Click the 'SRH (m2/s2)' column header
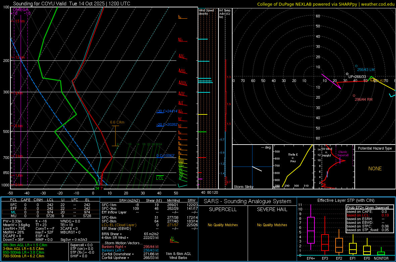 pyautogui.click(x=129, y=200)
